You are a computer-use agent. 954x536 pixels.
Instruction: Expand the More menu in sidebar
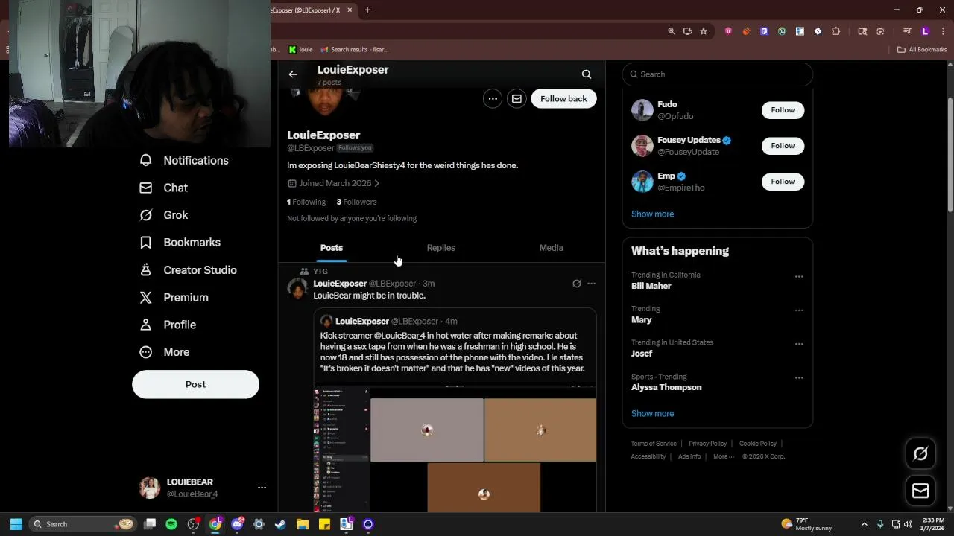pyautogui.click(x=165, y=352)
